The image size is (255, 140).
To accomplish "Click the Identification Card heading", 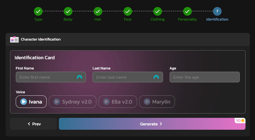I will (x=35, y=58).
